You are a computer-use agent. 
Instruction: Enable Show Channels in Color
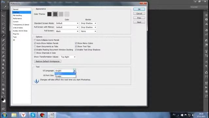(35, 53)
